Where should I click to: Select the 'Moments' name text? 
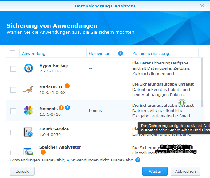click(48, 109)
